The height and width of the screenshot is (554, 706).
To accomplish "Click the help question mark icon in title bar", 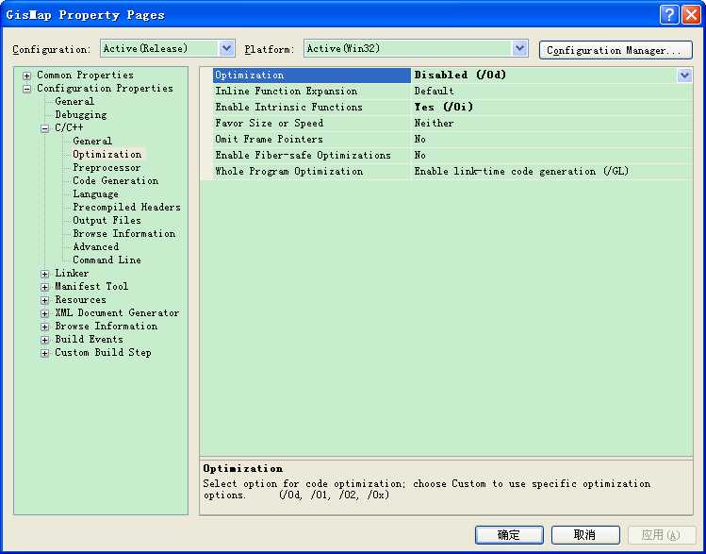I will pyautogui.click(x=669, y=15).
